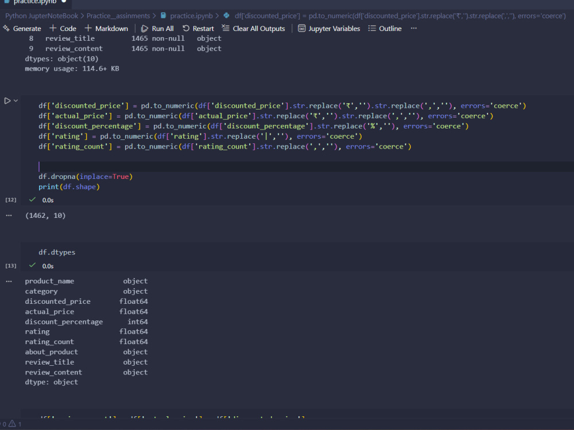Click the final 'dtype: object' output line
Viewport: 574px width, 430px height.
pyautogui.click(x=51, y=382)
